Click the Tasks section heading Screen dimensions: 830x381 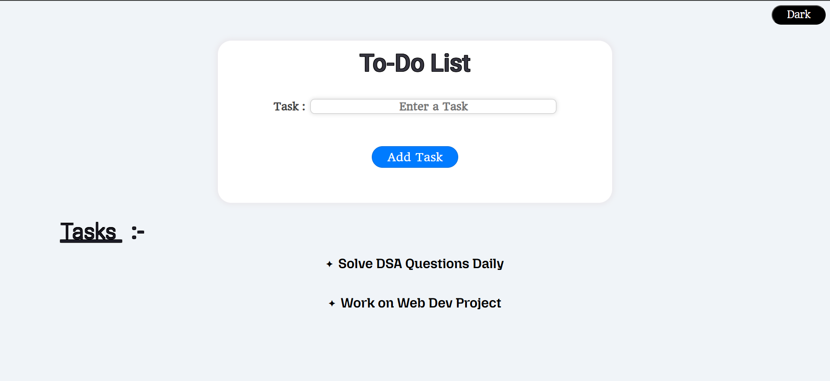pos(90,232)
